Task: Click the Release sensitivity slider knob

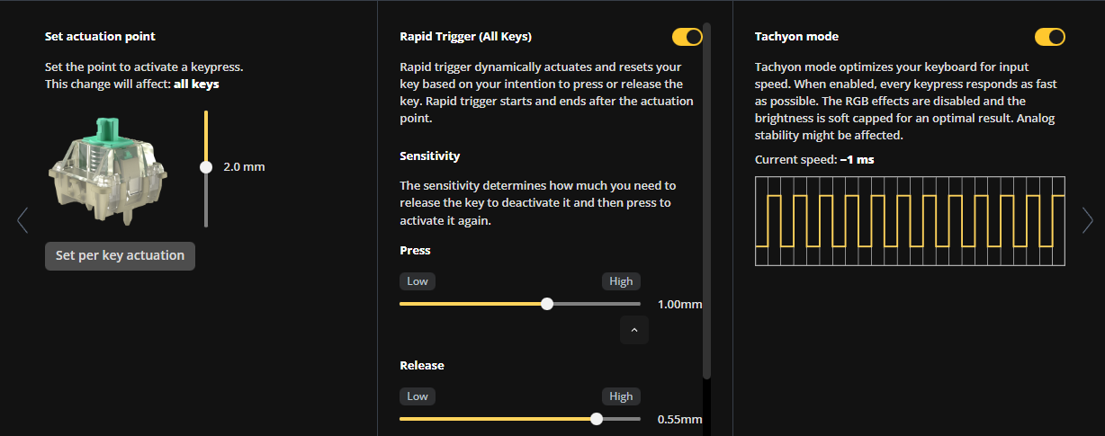Action: click(x=596, y=419)
